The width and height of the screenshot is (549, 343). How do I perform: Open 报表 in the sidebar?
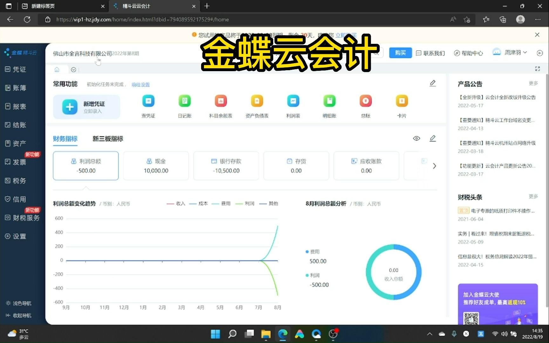tap(16, 106)
